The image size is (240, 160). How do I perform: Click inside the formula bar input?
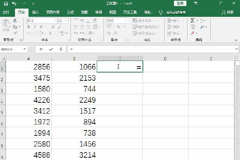[x=151, y=49]
